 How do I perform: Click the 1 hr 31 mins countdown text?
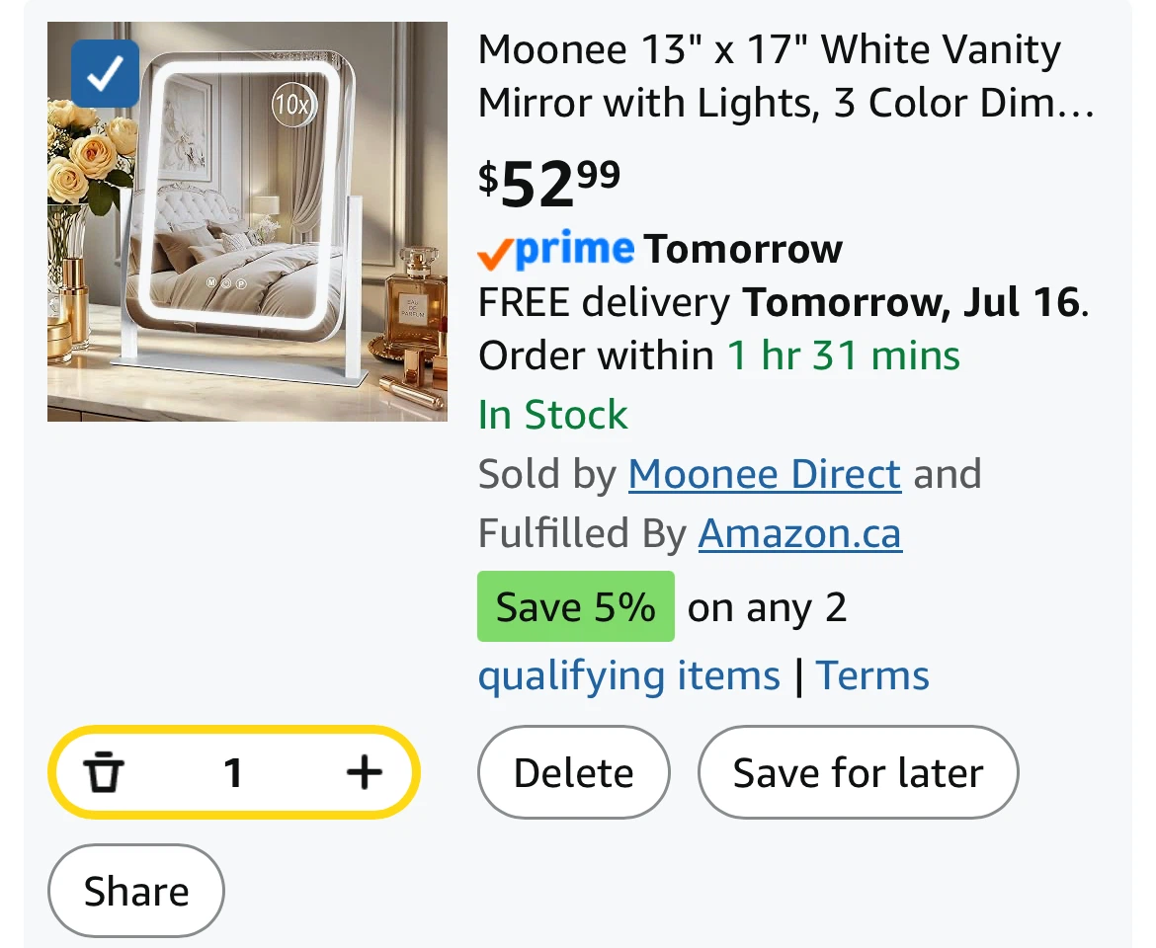pyautogui.click(x=844, y=355)
